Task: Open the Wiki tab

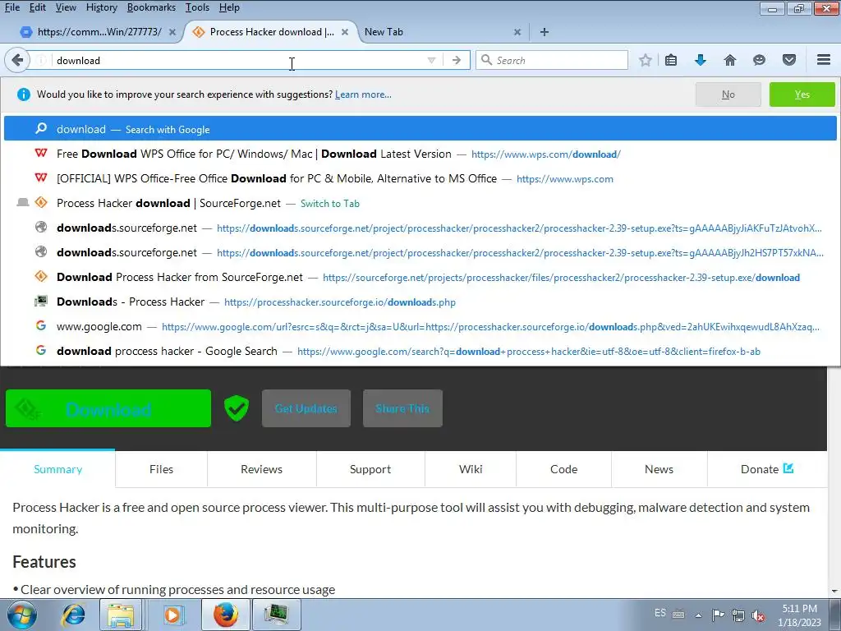Action: [471, 469]
